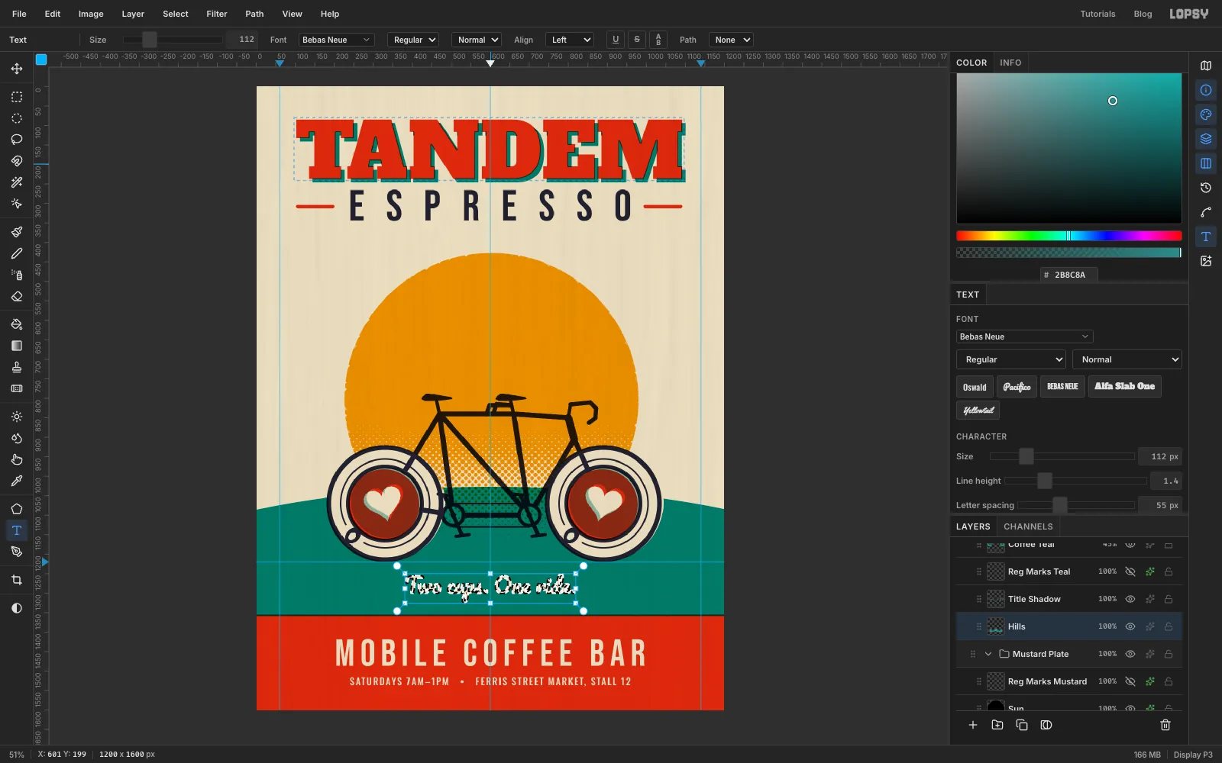Hide the Title Shadow layer
The image size is (1222, 763).
[x=1130, y=599]
